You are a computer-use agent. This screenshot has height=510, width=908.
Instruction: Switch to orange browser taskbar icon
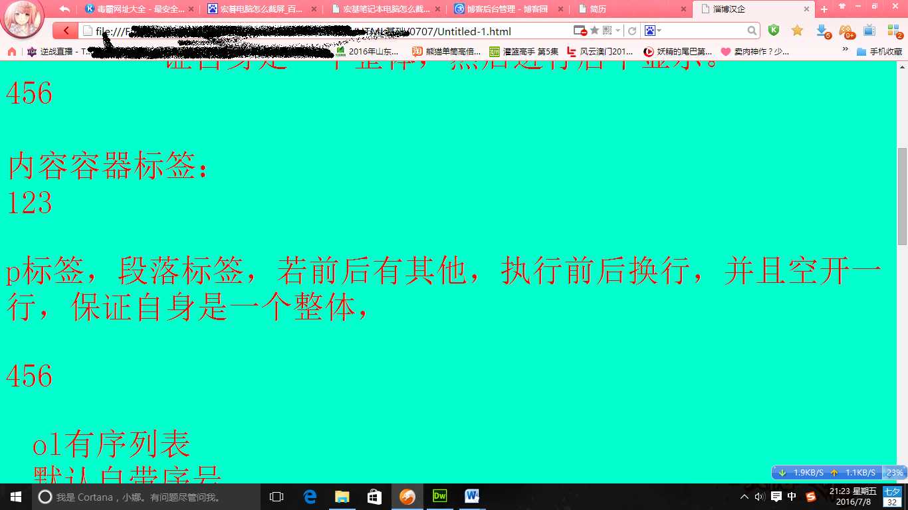[407, 497]
